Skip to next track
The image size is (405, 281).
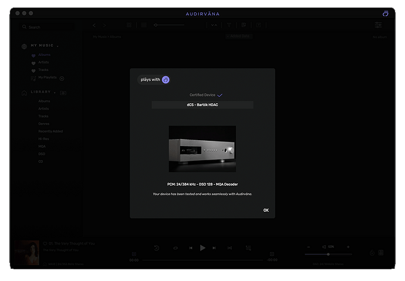click(214, 248)
